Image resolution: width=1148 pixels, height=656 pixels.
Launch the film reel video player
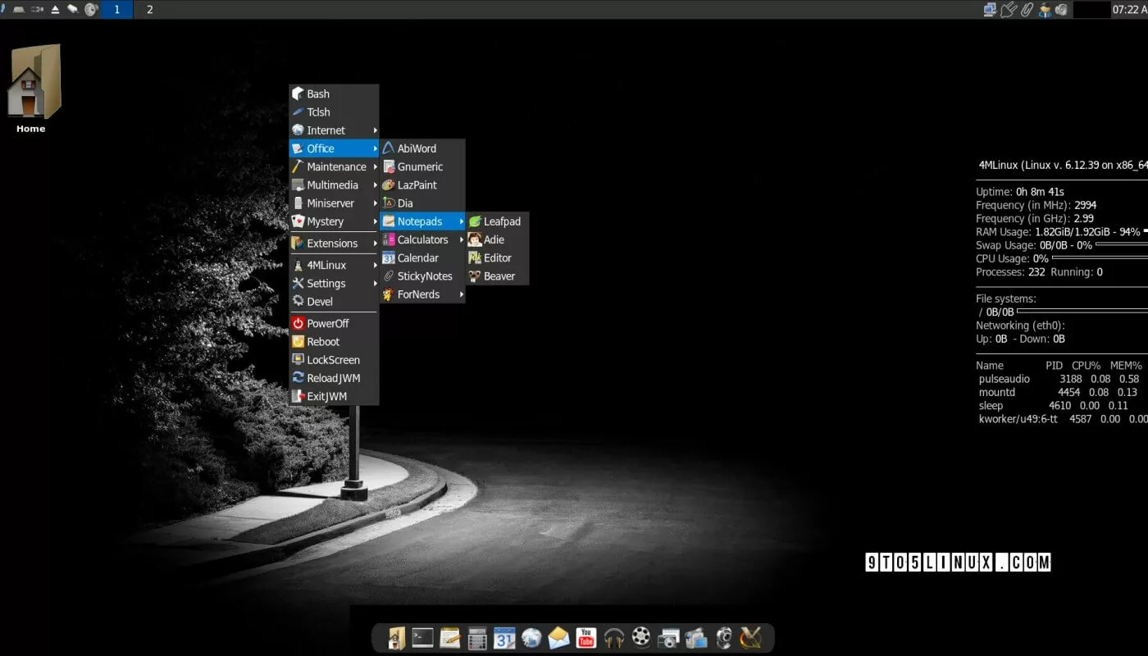coord(641,637)
